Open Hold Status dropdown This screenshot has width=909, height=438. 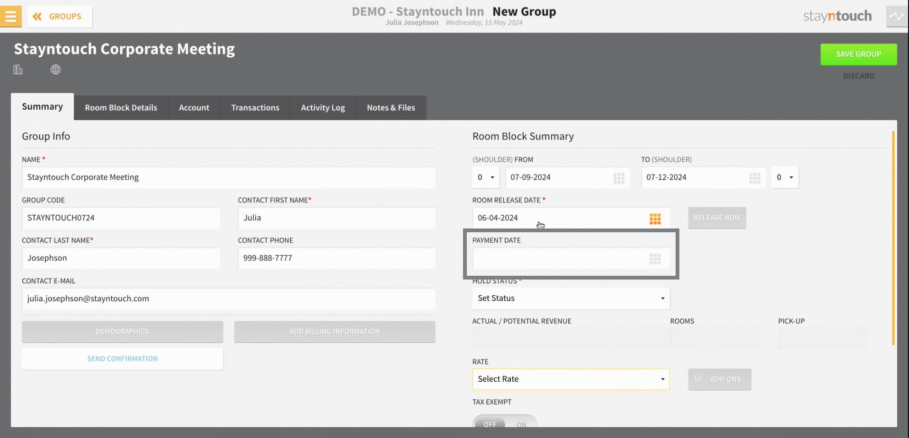pos(571,298)
